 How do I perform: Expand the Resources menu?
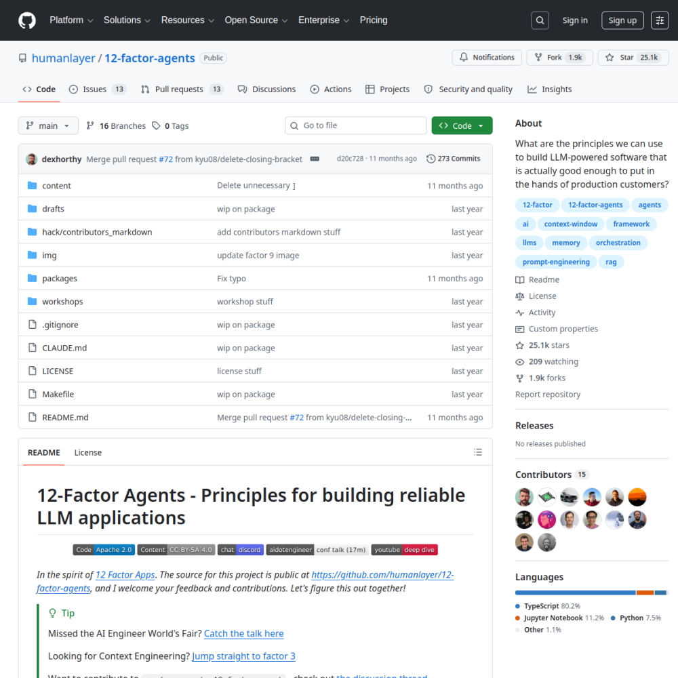click(x=188, y=20)
